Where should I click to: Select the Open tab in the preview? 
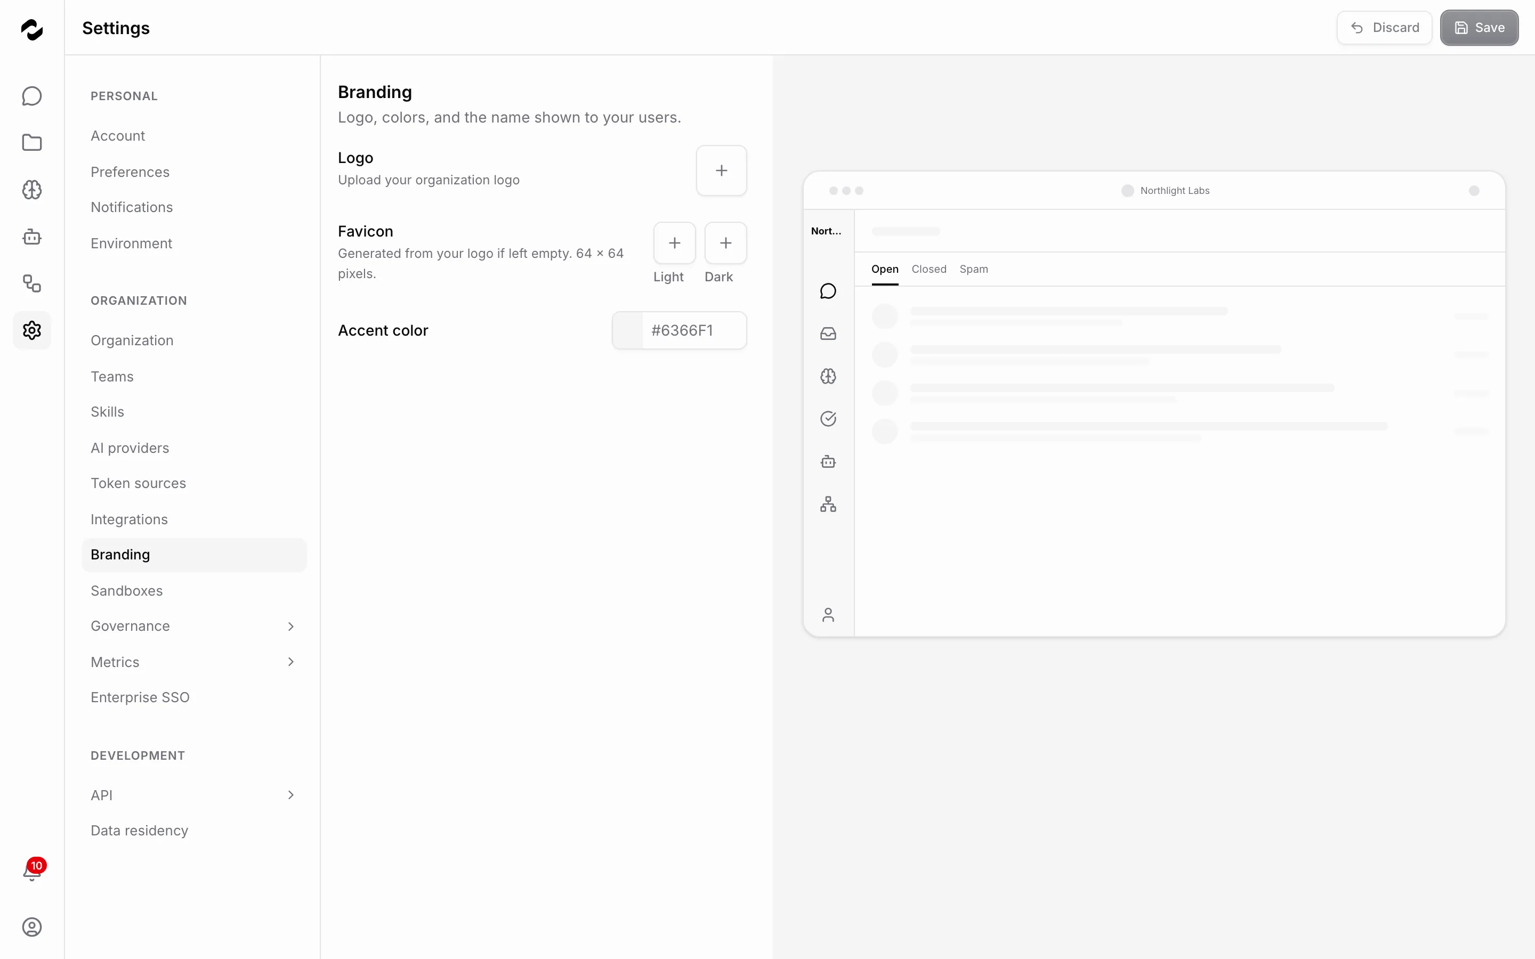885,269
